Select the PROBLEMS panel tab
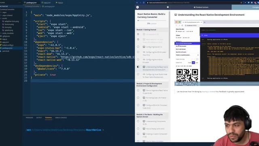The image size is (259, 146). 30,118
